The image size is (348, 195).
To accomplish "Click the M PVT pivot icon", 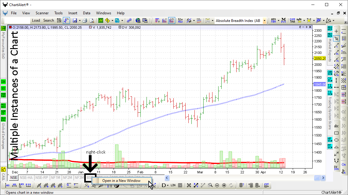I will click(x=283, y=20).
